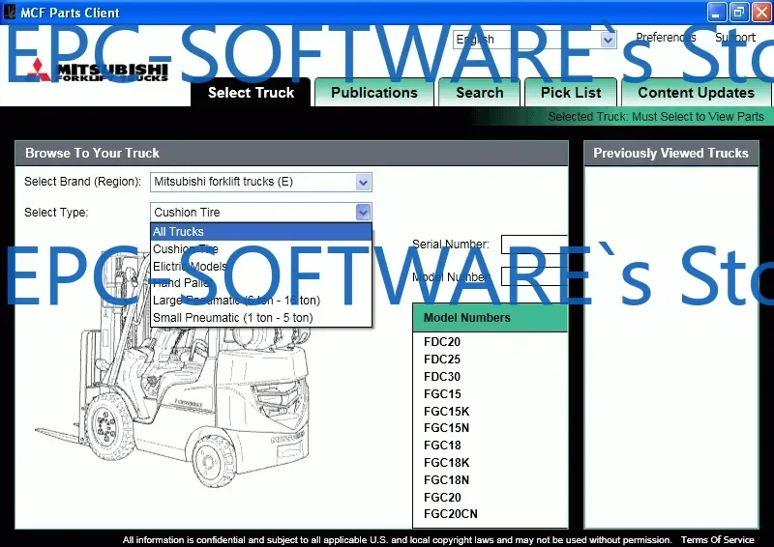The height and width of the screenshot is (547, 774).
Task: Click the Serial Number input field
Action: pyautogui.click(x=534, y=245)
